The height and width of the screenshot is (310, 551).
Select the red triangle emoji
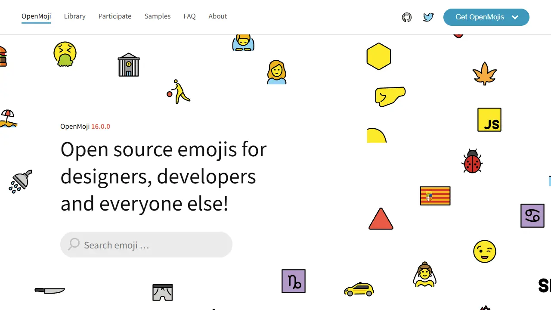tap(381, 219)
